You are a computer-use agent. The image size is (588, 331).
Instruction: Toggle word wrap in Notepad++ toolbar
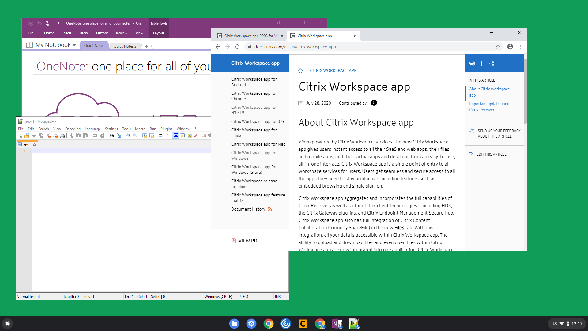(161, 135)
